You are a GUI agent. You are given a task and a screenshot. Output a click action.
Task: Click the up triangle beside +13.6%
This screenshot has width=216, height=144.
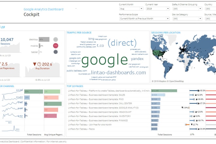click(x=196, y=112)
